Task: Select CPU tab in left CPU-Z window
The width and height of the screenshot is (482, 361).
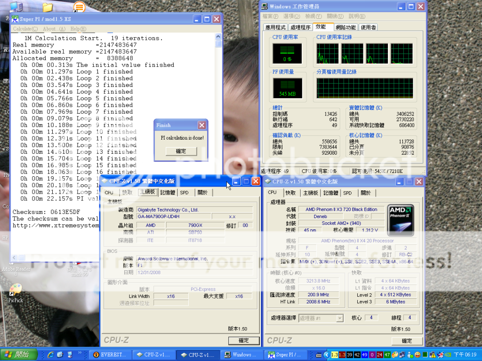Action: pos(109,193)
